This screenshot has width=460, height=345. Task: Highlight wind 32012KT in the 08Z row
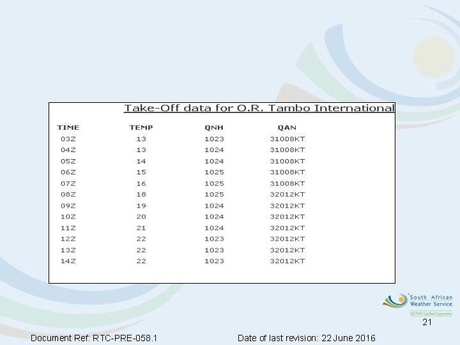[287, 194]
